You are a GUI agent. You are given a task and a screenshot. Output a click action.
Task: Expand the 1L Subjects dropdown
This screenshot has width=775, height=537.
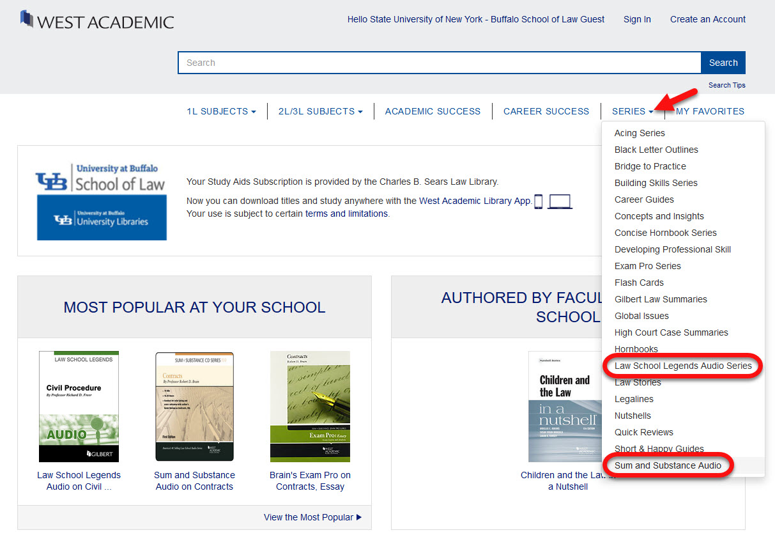tap(221, 111)
